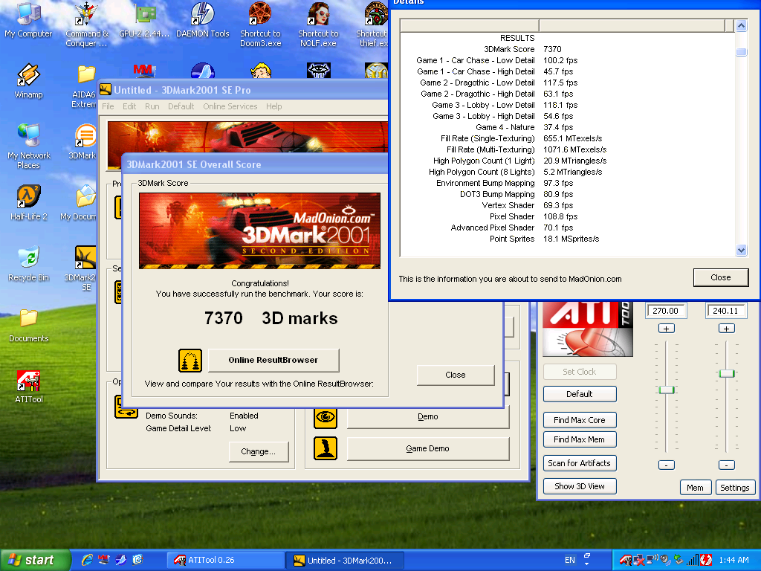The image size is (761, 571).
Task: Click the EN language indicator on the taskbar
Action: [x=570, y=560]
